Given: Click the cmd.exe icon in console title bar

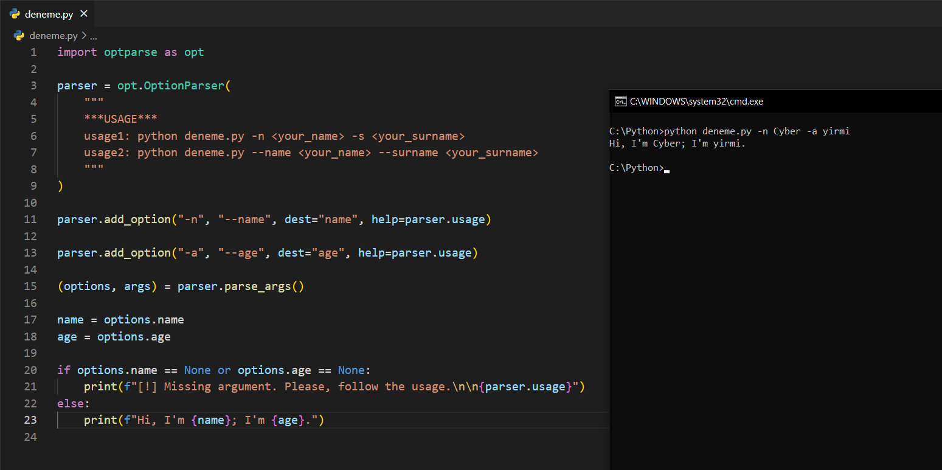Looking at the screenshot, I should (620, 102).
